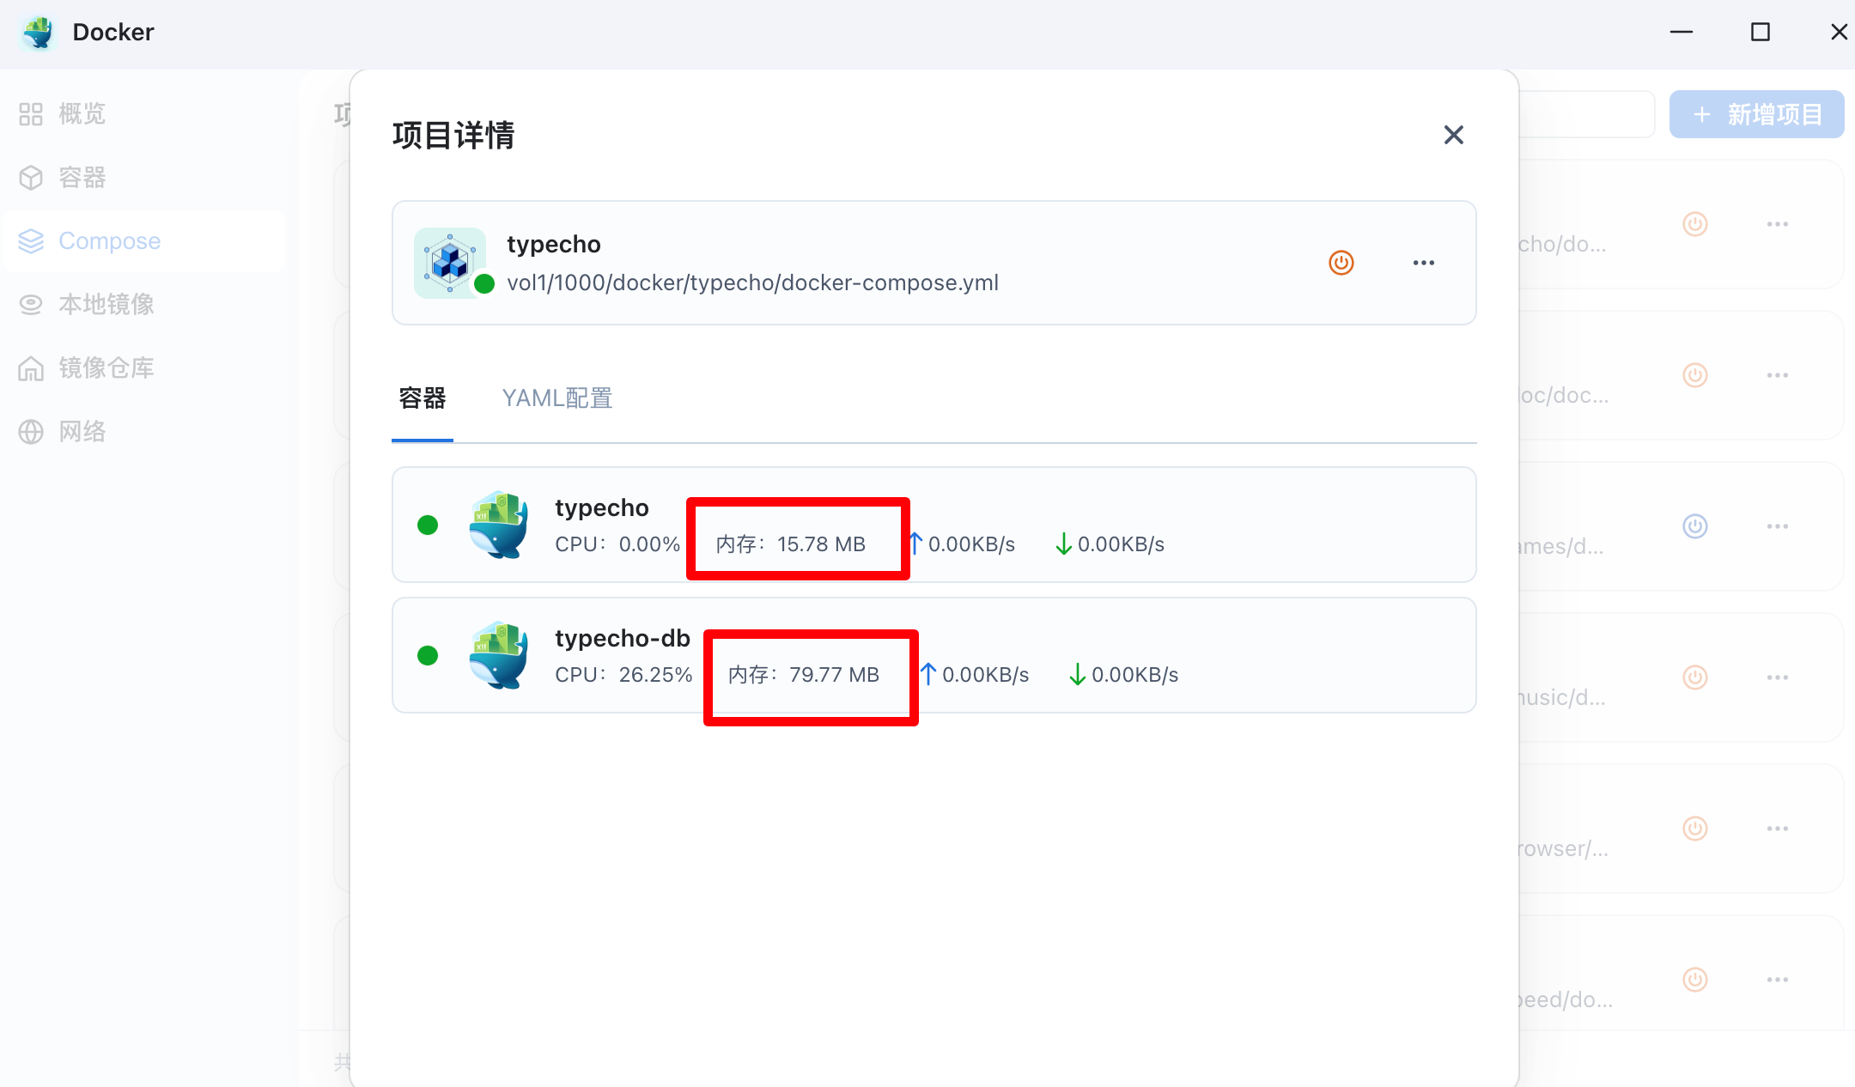
Task: Open more options for first background project
Action: (x=1777, y=224)
